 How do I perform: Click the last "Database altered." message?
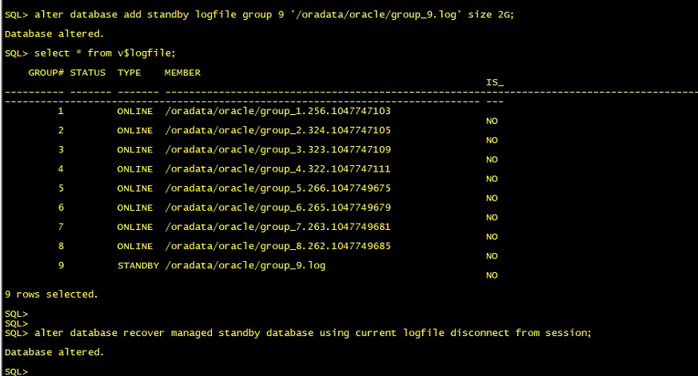click(x=54, y=352)
